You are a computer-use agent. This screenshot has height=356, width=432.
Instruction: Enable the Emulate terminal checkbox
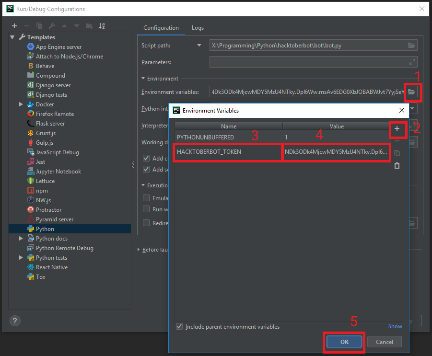click(x=146, y=198)
